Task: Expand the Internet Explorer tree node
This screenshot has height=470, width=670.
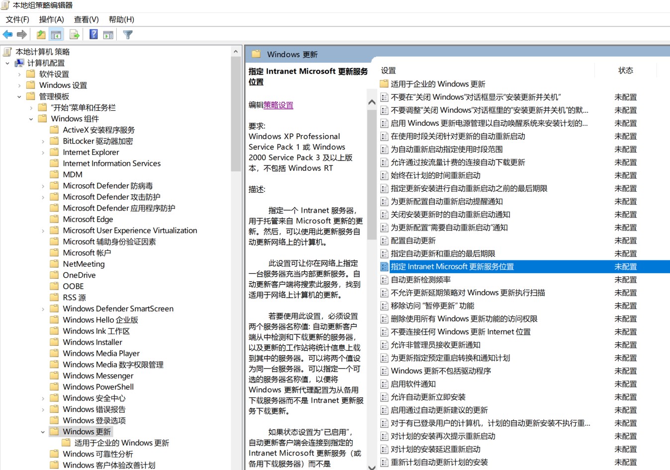Action: tap(43, 153)
